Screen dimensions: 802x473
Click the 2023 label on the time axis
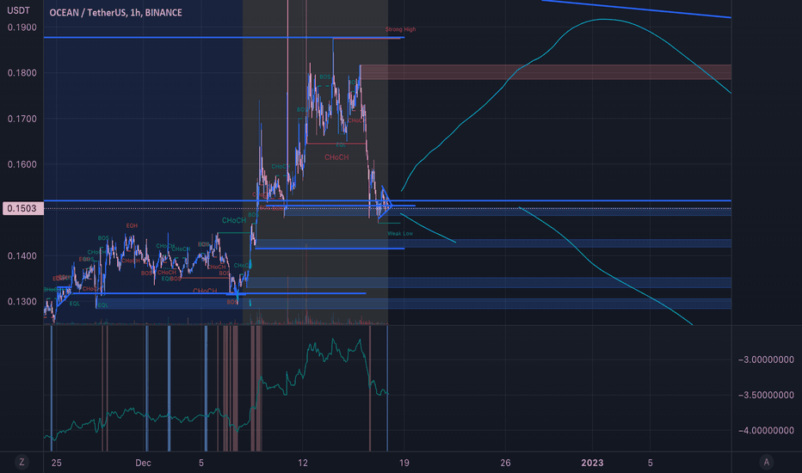[592, 463]
